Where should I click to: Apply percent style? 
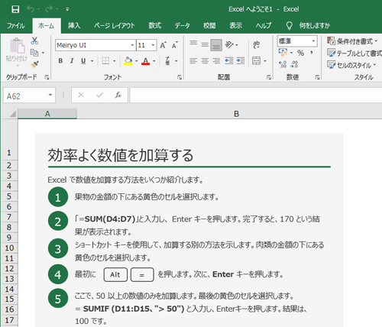(301, 53)
